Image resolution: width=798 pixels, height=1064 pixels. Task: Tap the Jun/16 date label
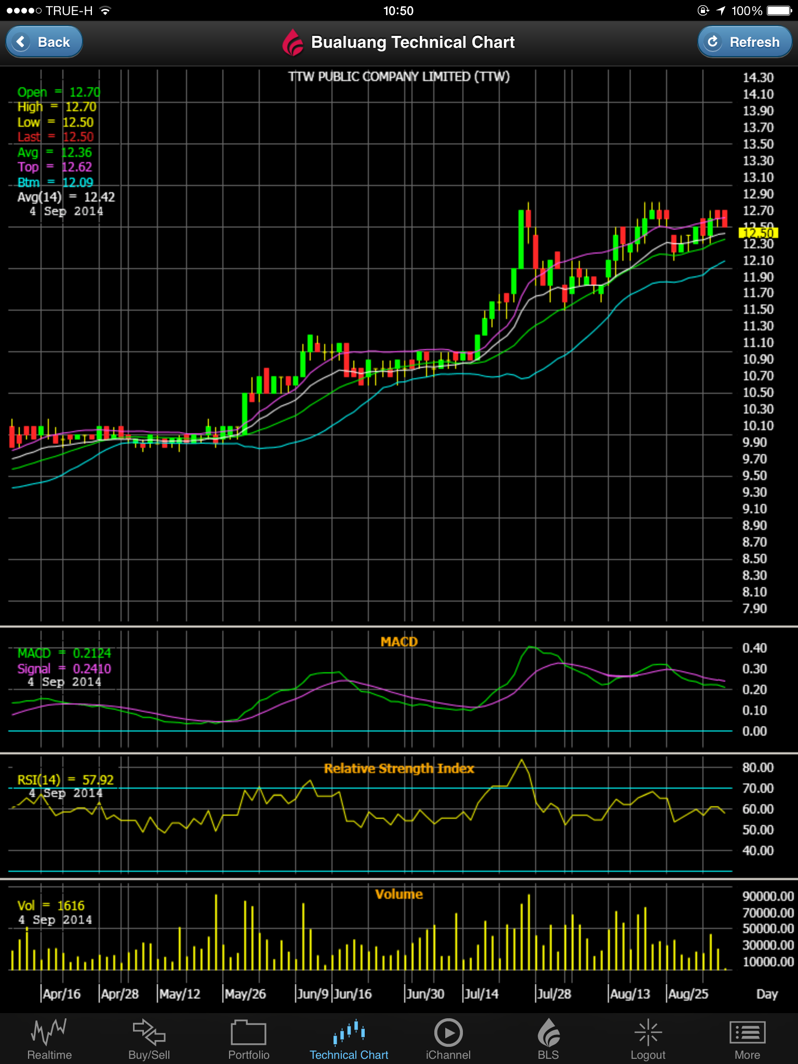point(353,994)
